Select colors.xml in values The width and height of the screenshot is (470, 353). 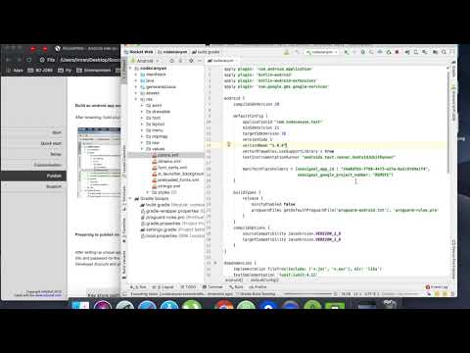coord(165,155)
